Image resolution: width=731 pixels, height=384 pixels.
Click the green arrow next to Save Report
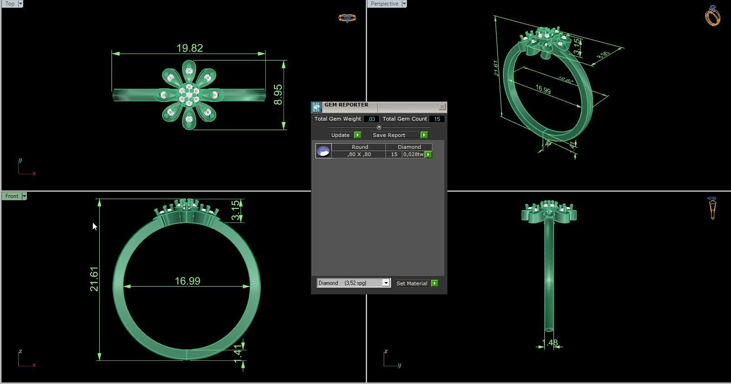point(424,135)
